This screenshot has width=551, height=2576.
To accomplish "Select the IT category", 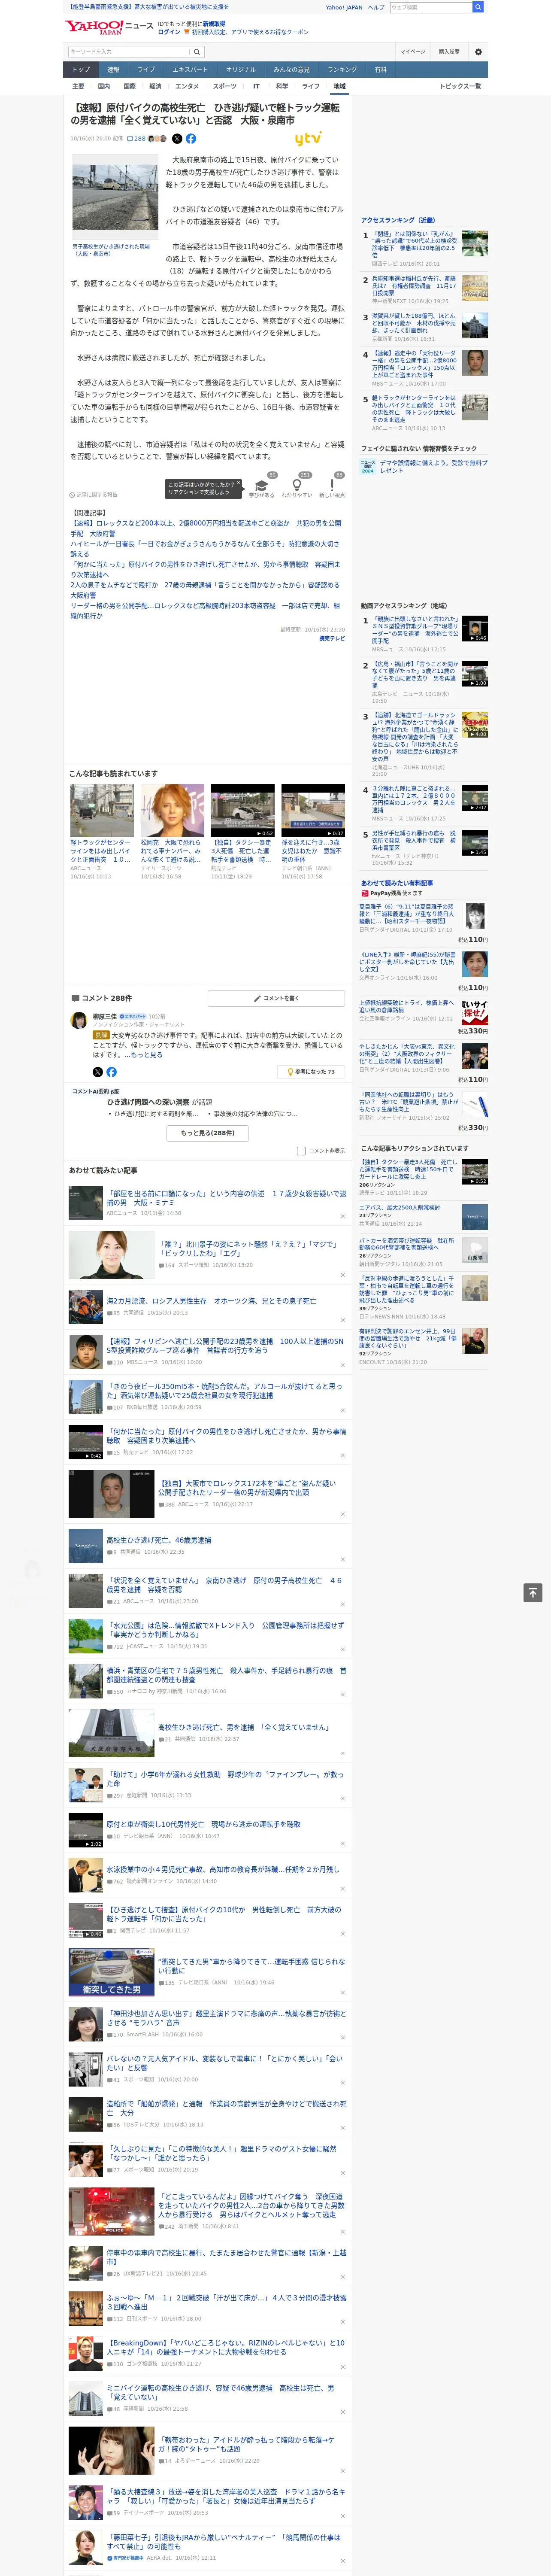I will [256, 86].
